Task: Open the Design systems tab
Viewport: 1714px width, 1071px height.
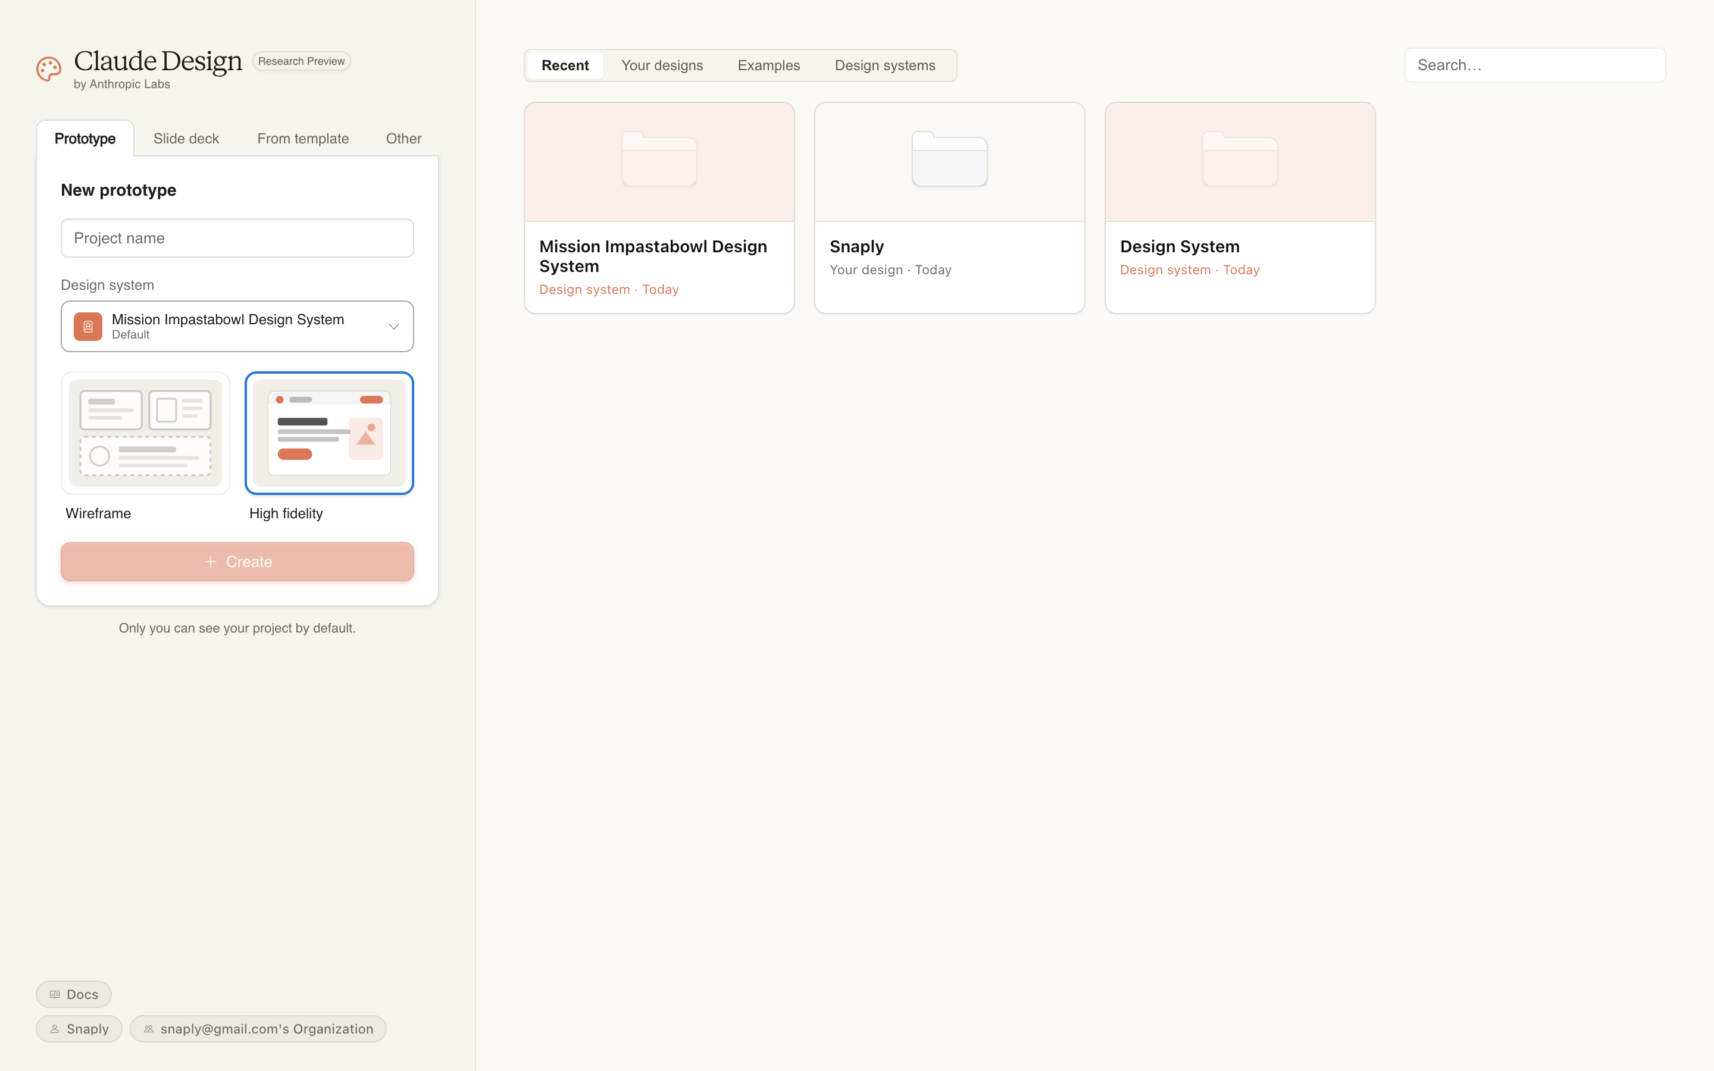Action: 886,65
